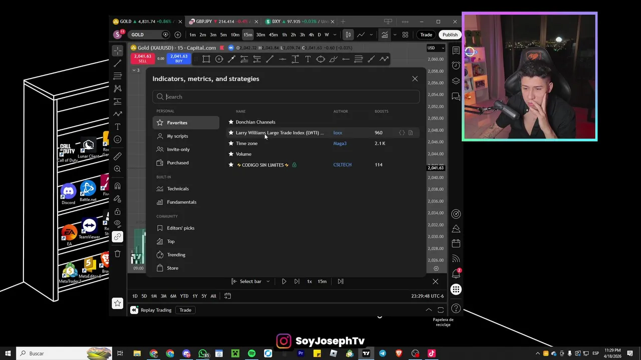Unfavorite Donchian Channels star
This screenshot has height=360, width=641.
231,122
